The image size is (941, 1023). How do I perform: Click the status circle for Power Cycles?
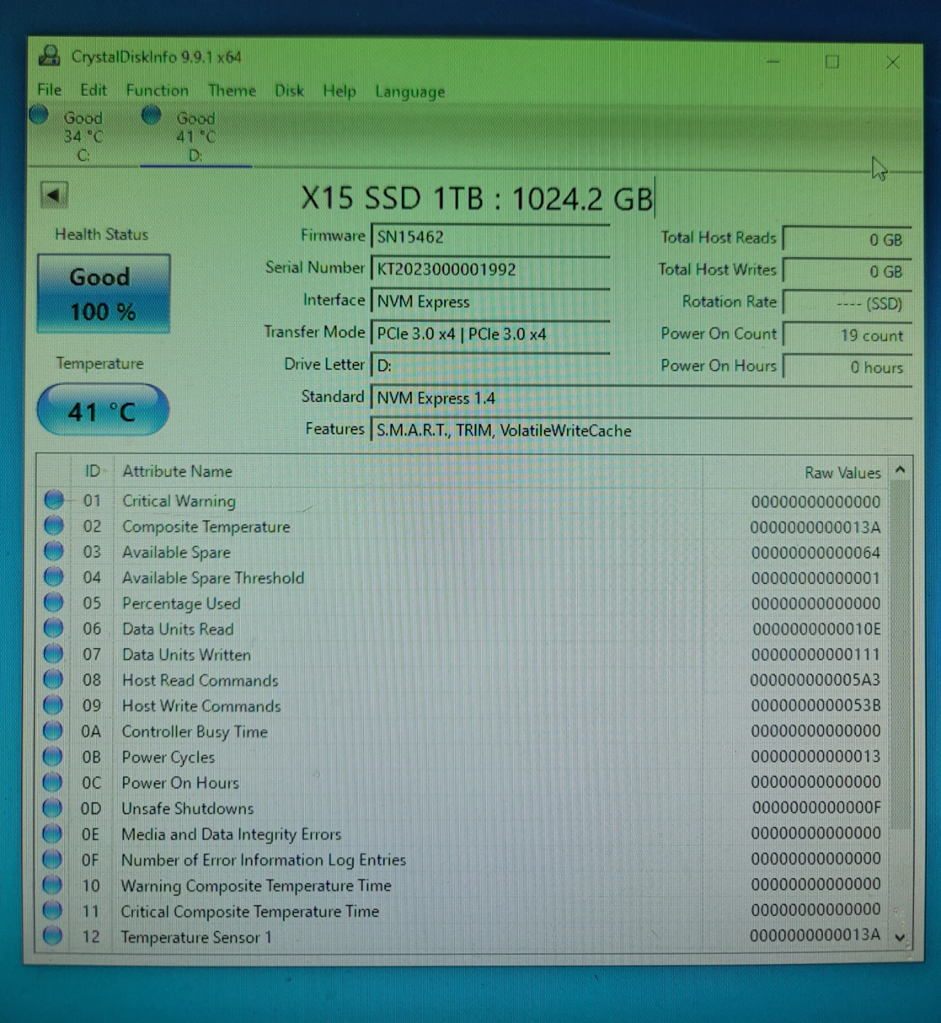coord(53,756)
